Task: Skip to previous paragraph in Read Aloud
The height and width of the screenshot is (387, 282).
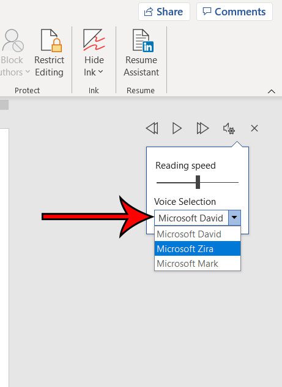Action: coord(152,128)
